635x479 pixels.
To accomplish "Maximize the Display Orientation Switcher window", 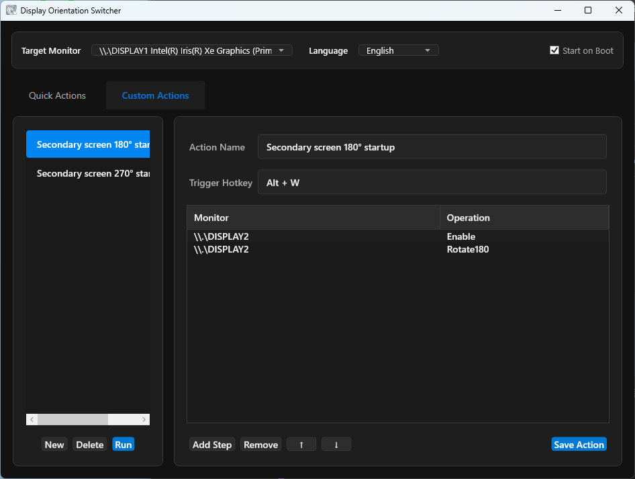I will coord(588,10).
